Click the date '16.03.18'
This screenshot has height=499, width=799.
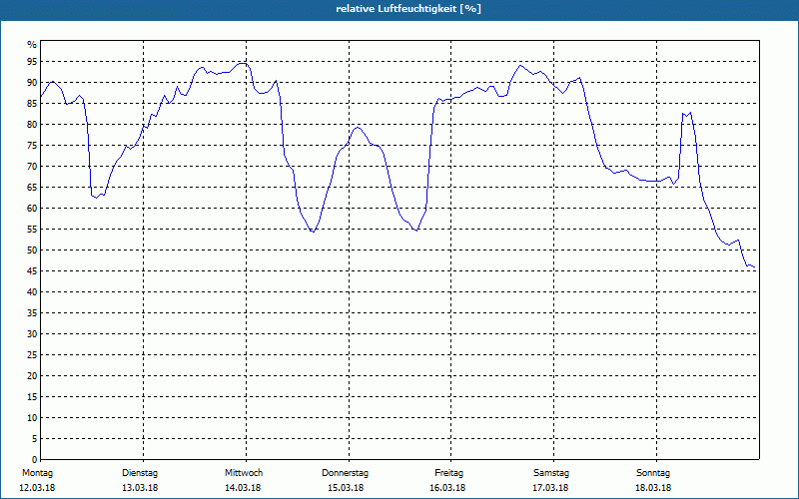[447, 488]
